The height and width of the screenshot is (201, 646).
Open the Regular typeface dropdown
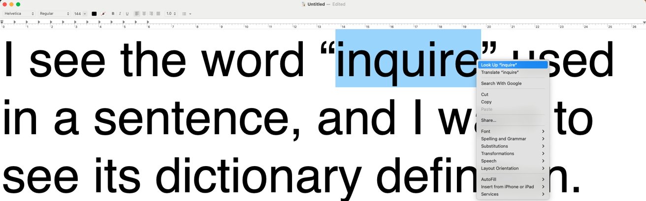pos(54,14)
